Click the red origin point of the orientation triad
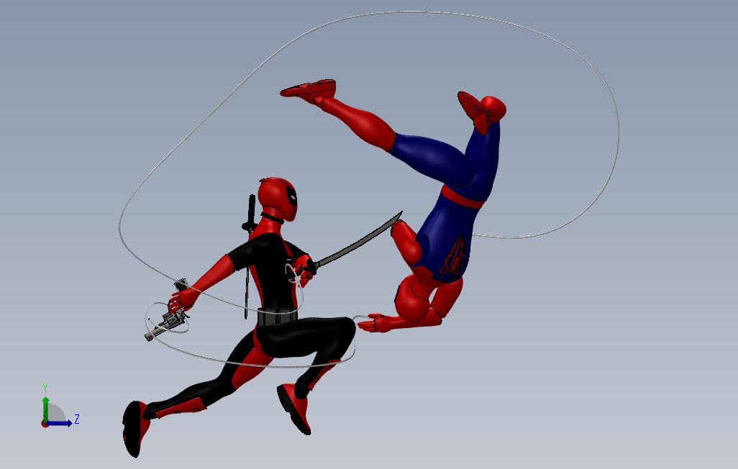This screenshot has width=738, height=469. click(x=45, y=424)
